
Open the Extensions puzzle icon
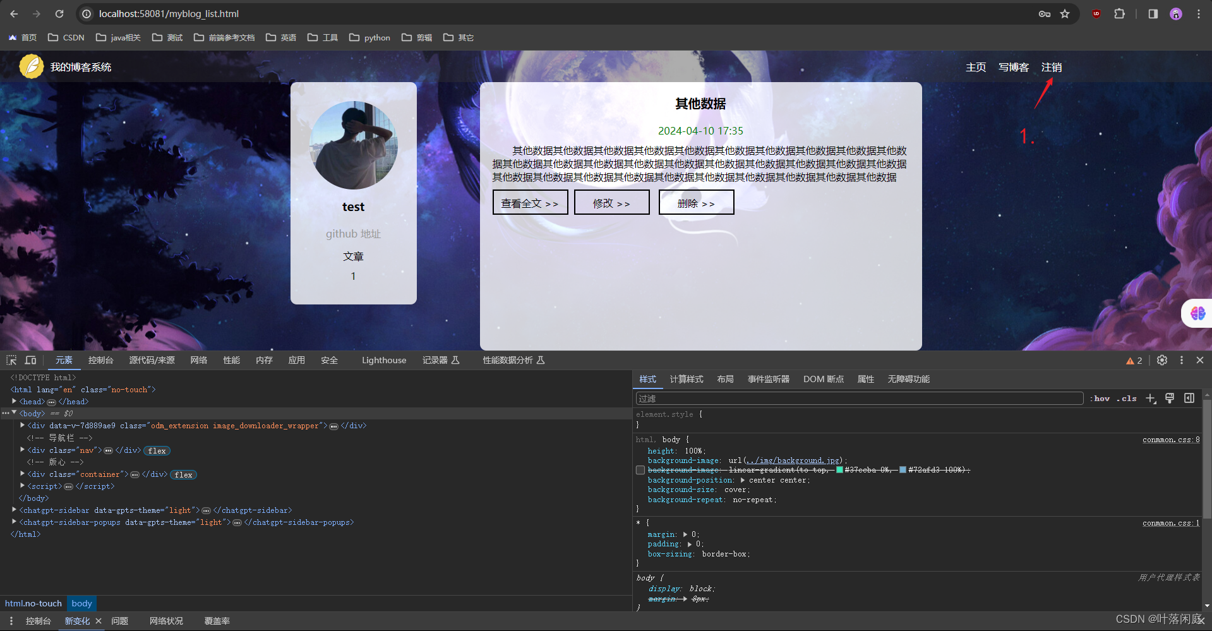point(1119,14)
